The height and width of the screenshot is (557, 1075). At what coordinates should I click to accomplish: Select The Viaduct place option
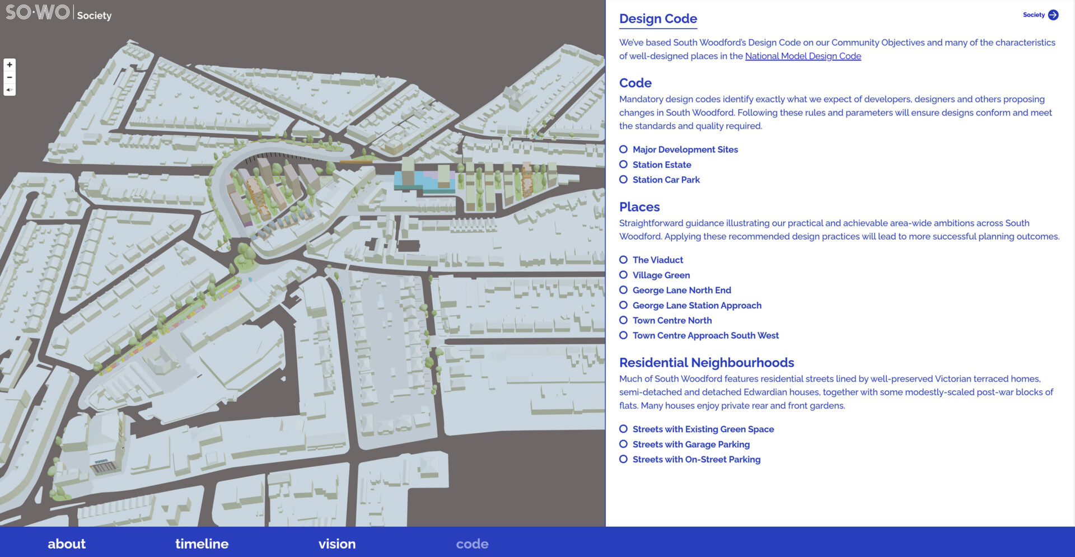(x=623, y=260)
